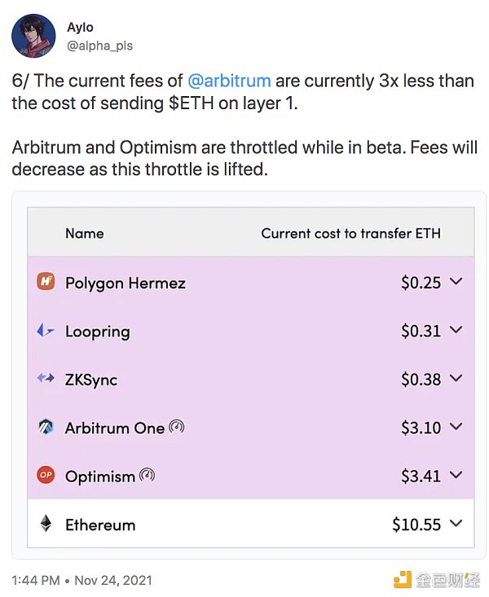Image resolution: width=489 pixels, height=597 pixels.
Task: Expand the Optimism $3.41 row chevron
Action: click(456, 476)
